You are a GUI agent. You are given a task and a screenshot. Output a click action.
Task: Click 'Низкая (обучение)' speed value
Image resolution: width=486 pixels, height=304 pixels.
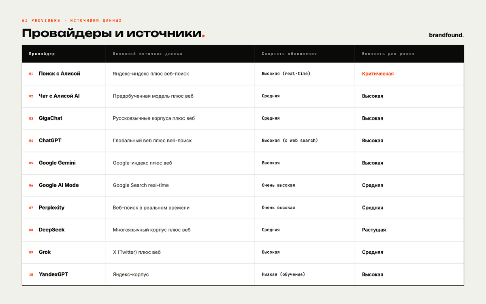click(283, 274)
